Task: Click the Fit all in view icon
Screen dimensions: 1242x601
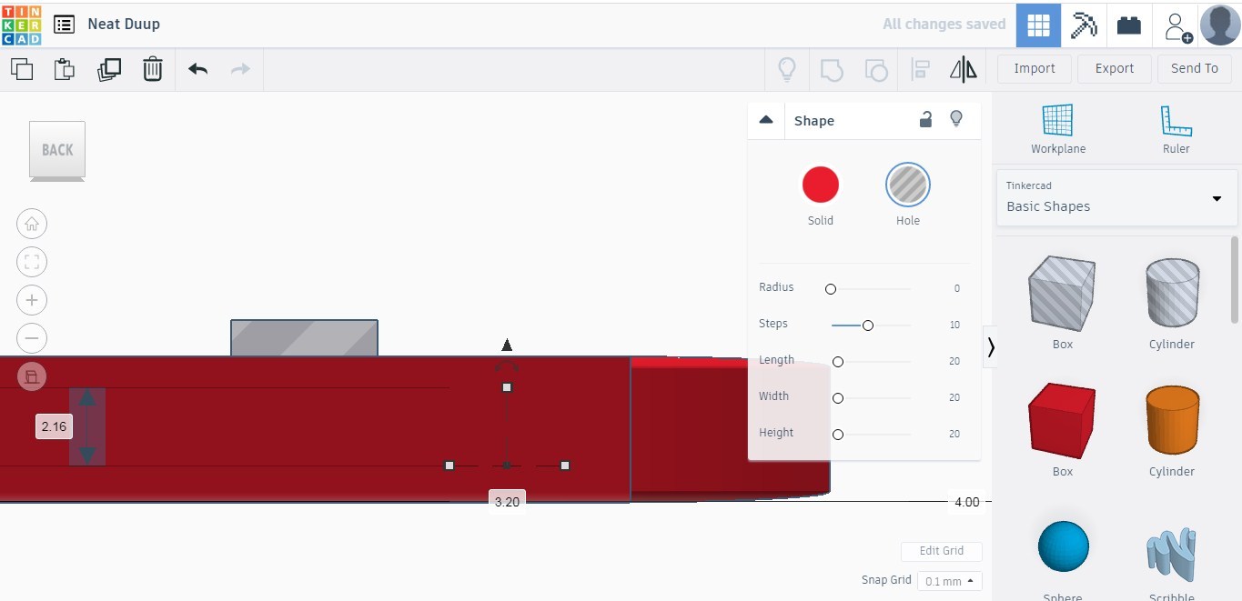Action: pos(32,262)
